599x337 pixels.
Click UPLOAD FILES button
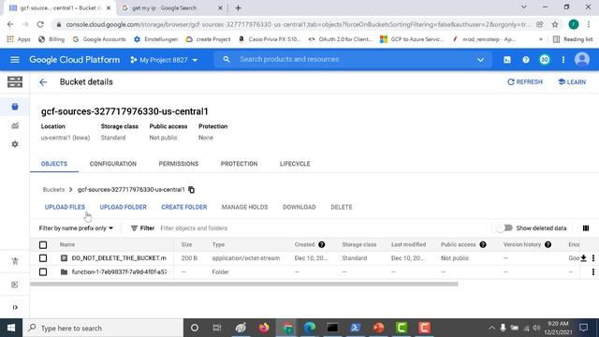[x=65, y=207]
